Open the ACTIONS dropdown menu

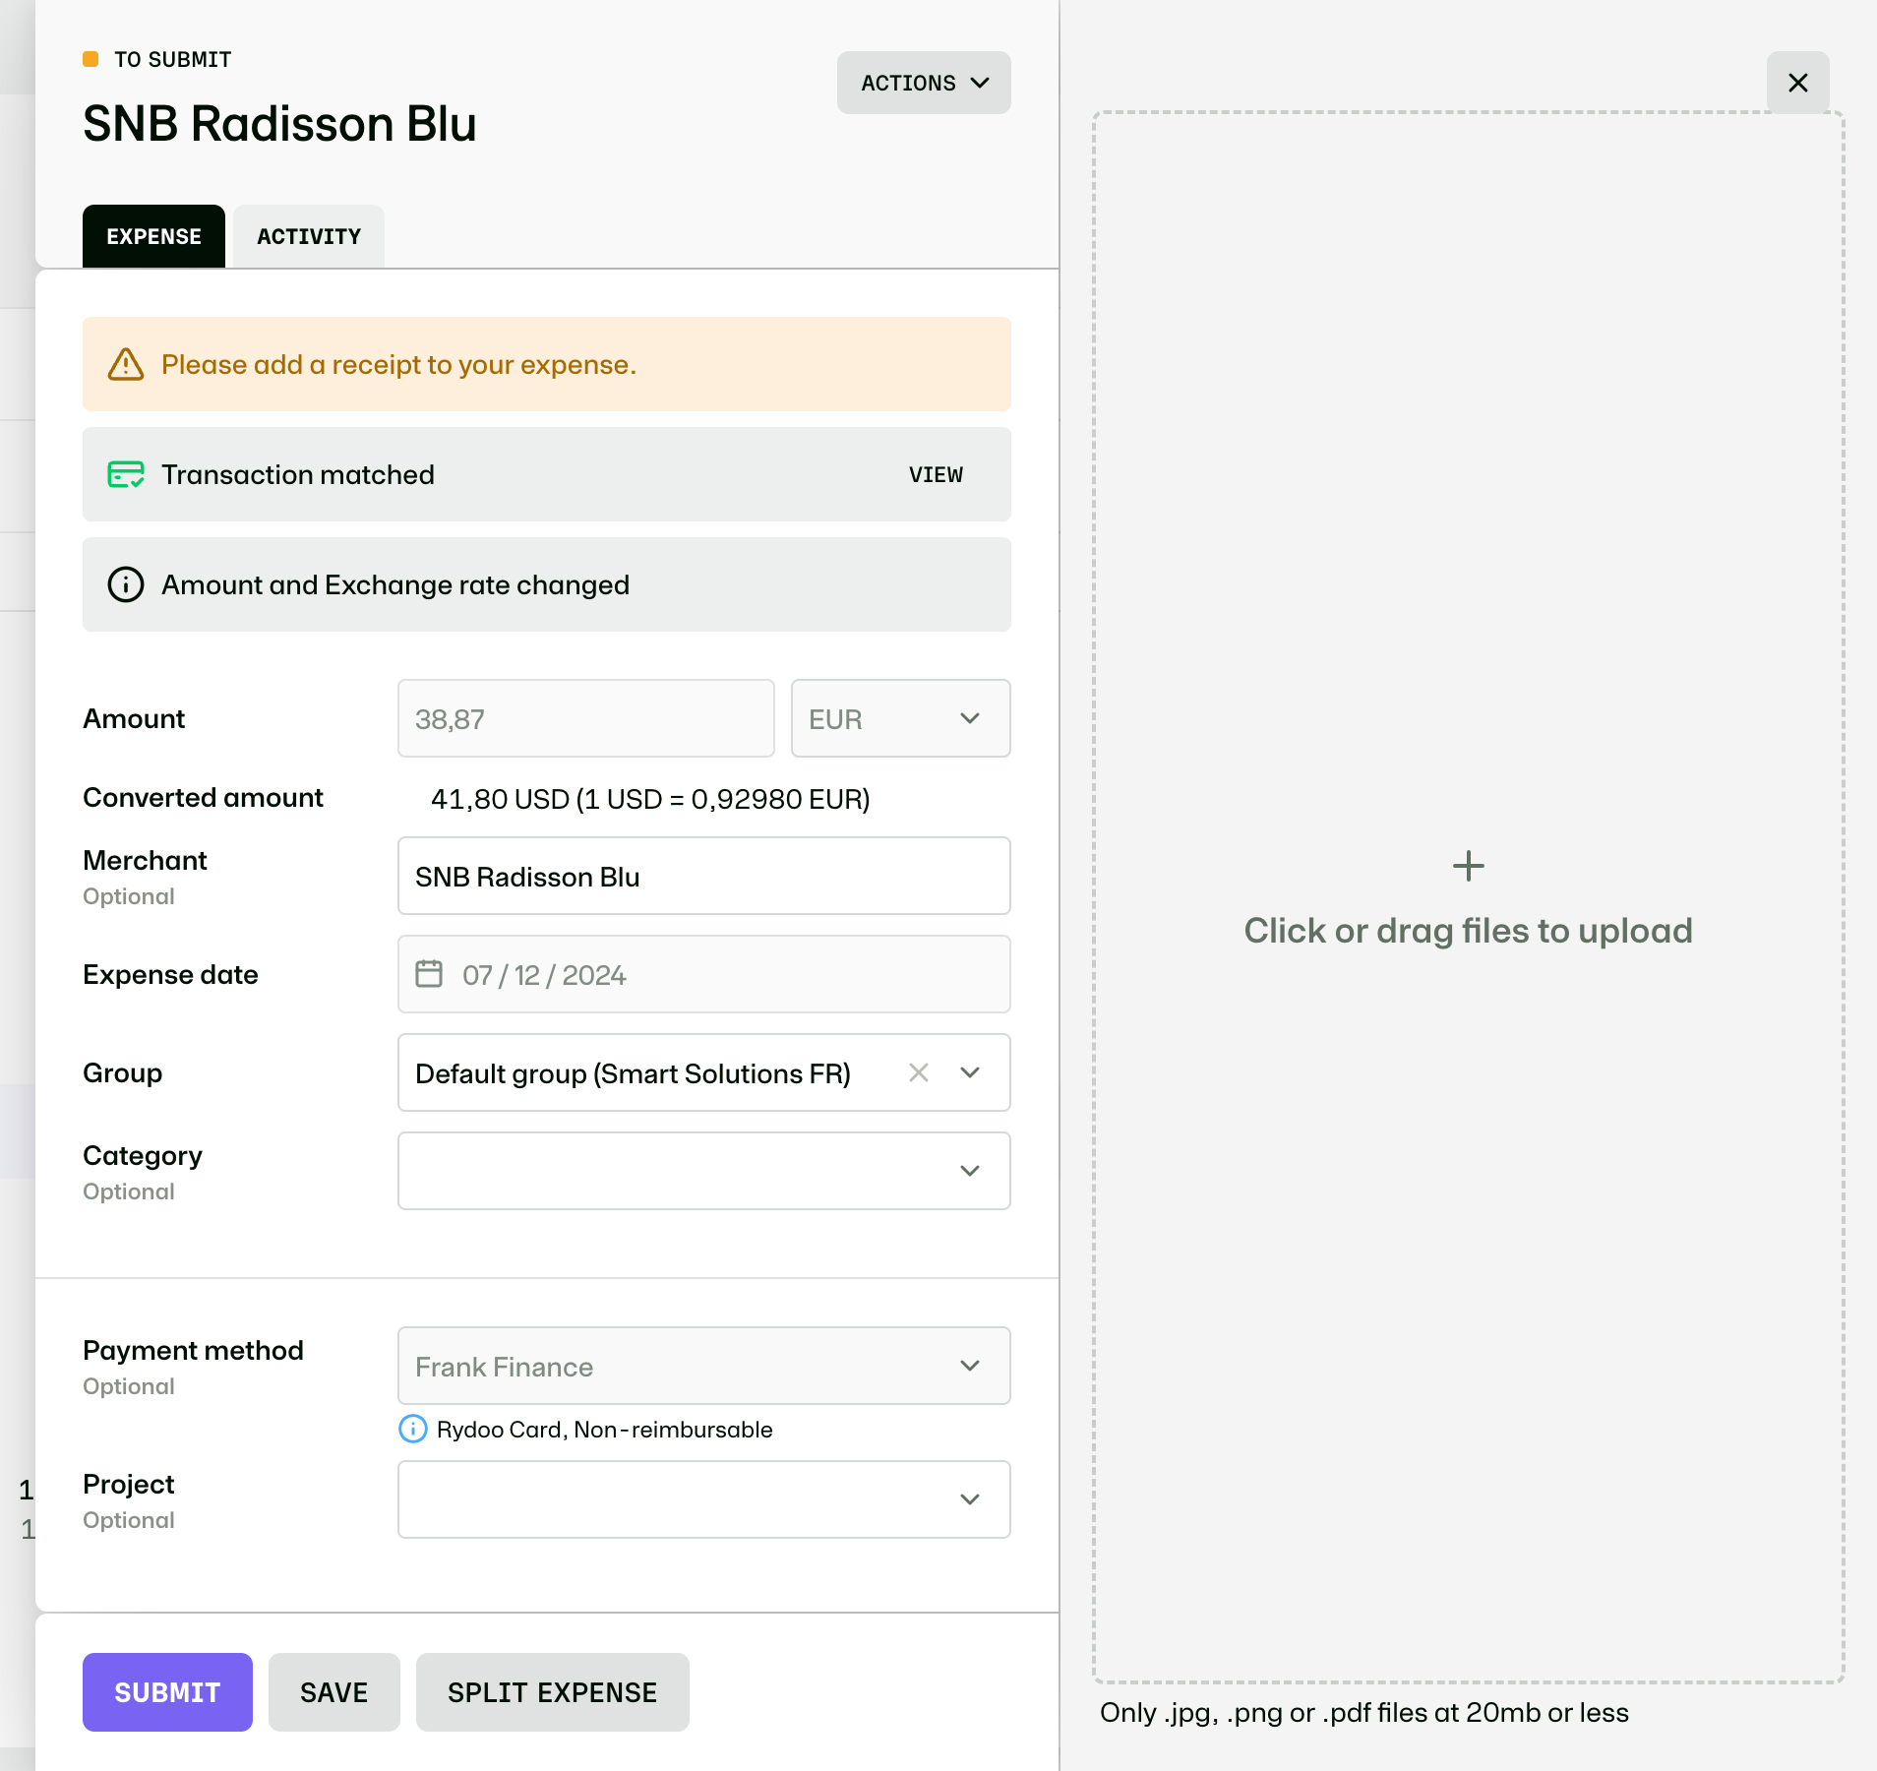tap(924, 83)
